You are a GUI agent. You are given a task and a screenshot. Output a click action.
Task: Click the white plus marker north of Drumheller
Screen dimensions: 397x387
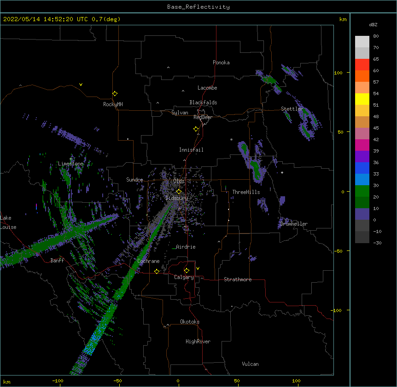[x=282, y=172]
